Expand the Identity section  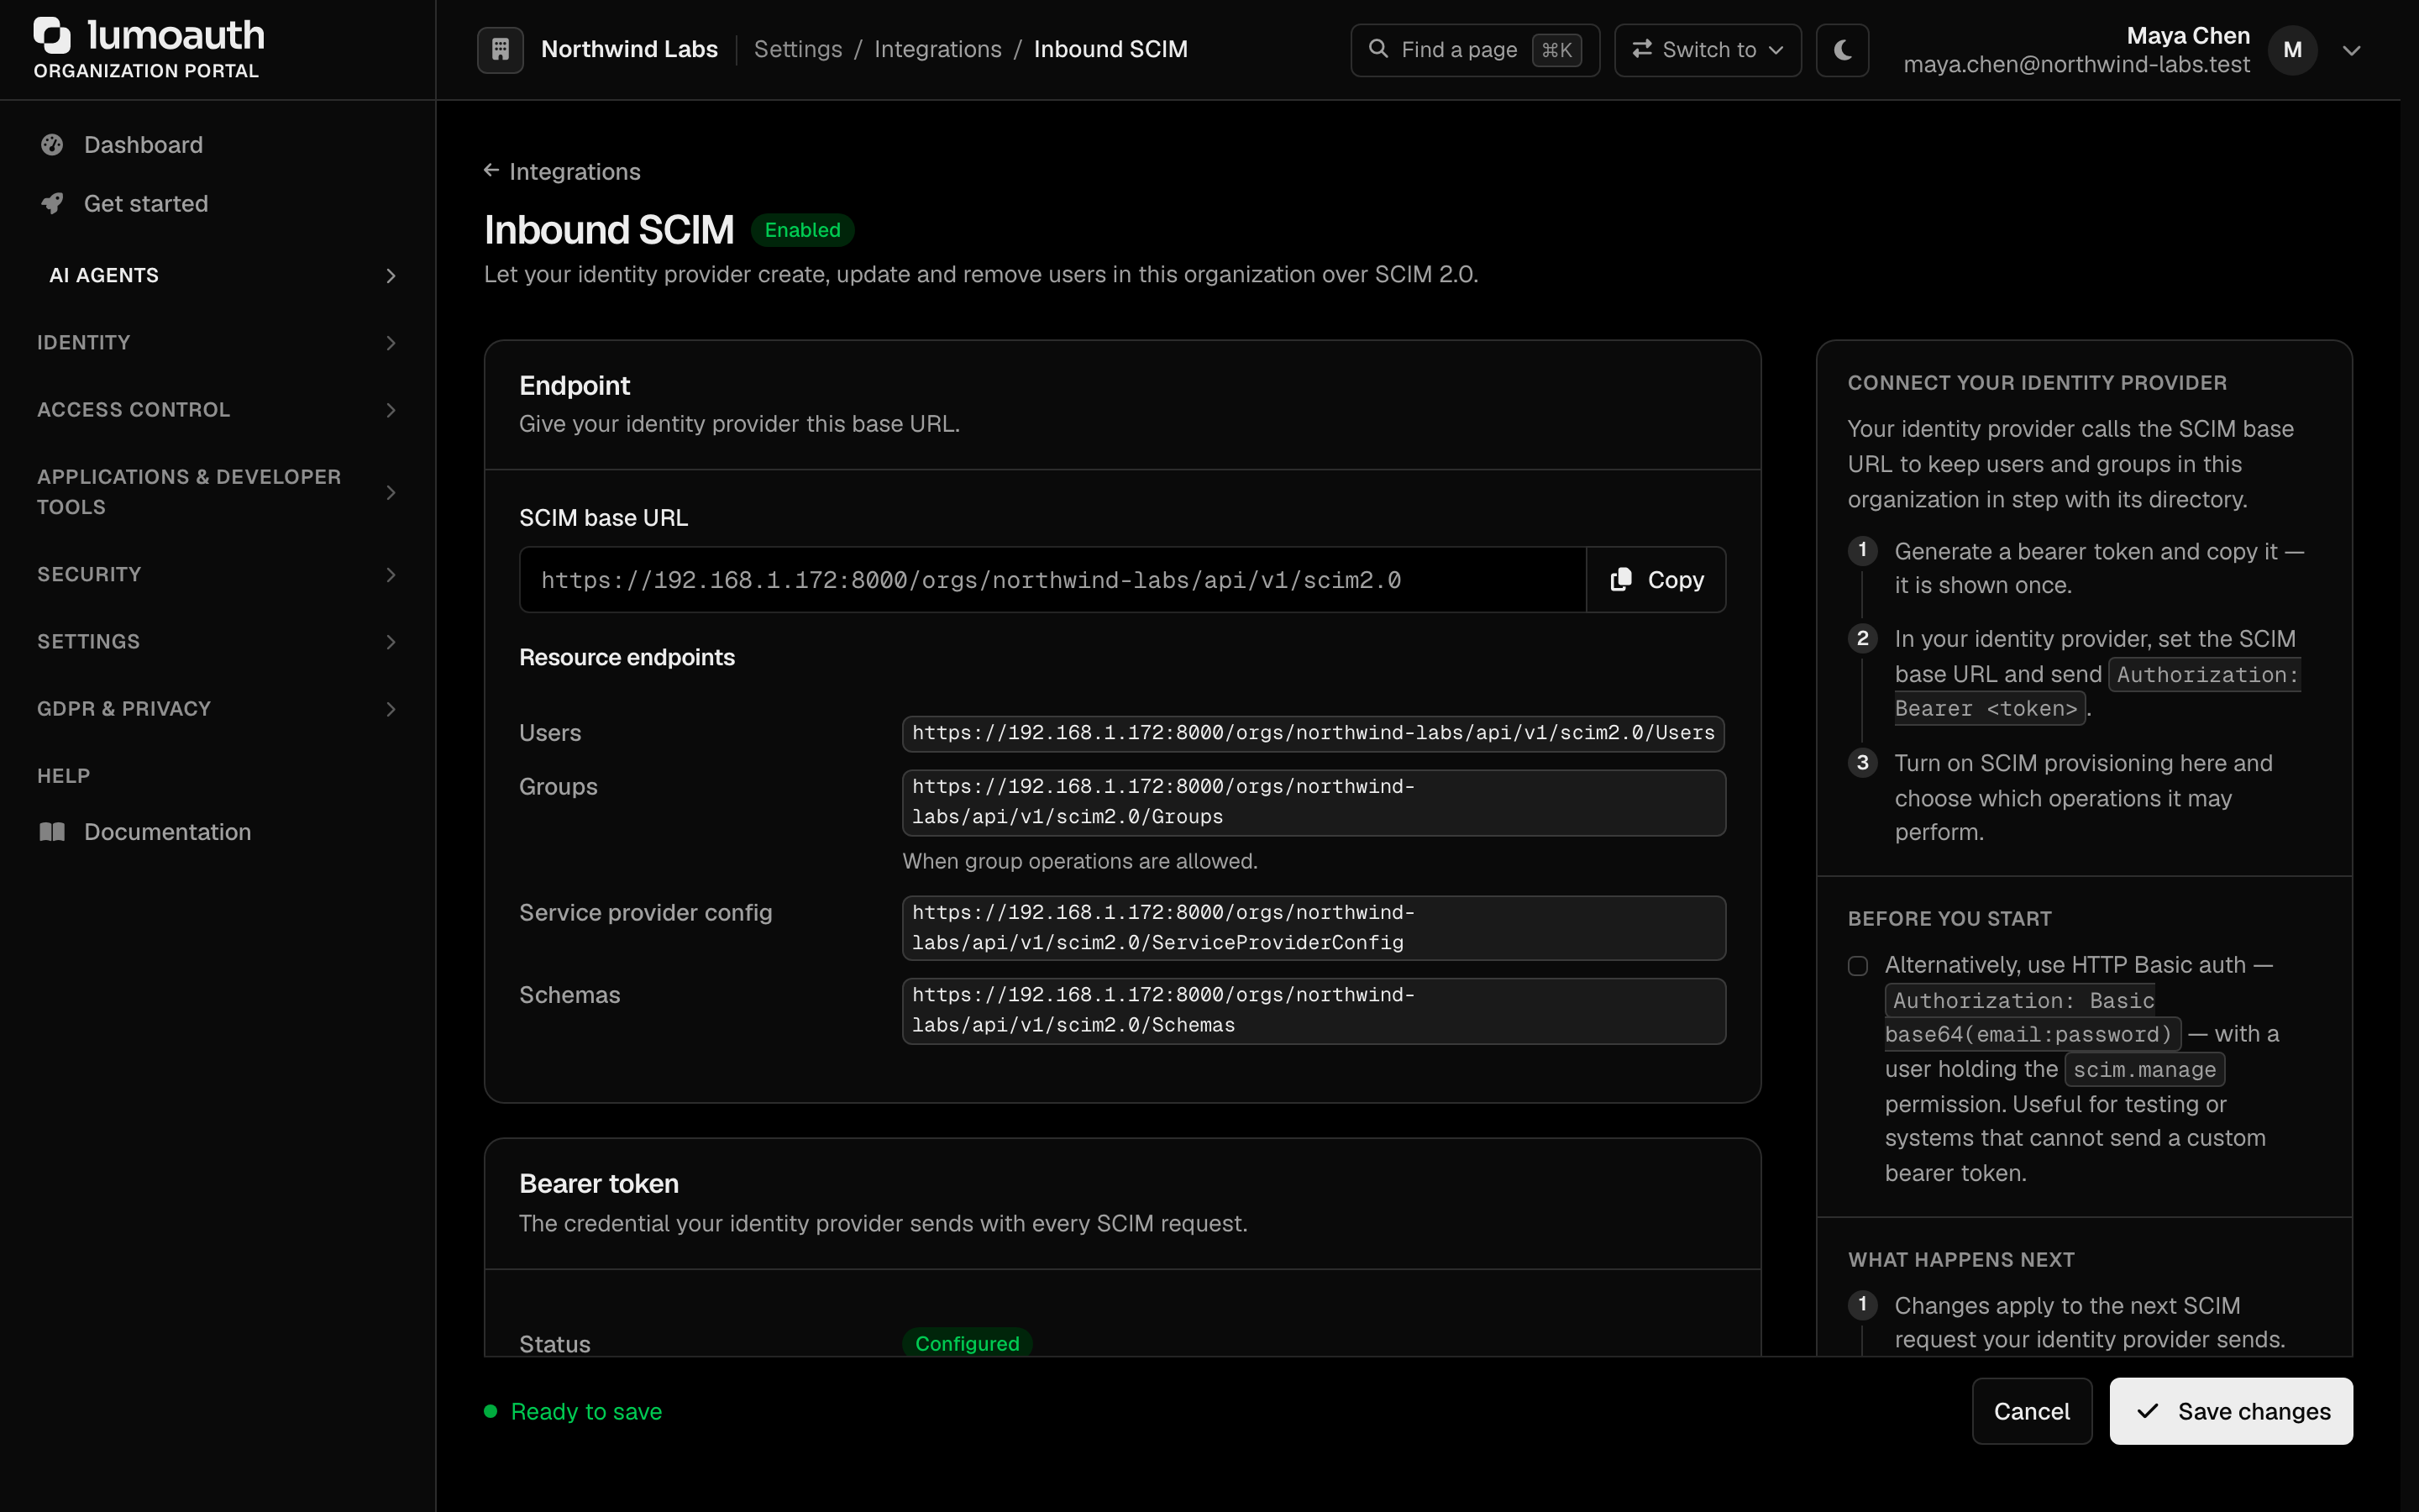(x=217, y=343)
